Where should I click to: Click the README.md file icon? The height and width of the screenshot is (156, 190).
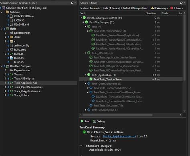click(12, 24)
